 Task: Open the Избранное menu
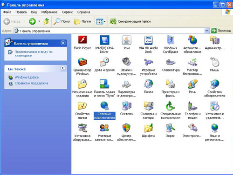[x=49, y=12]
